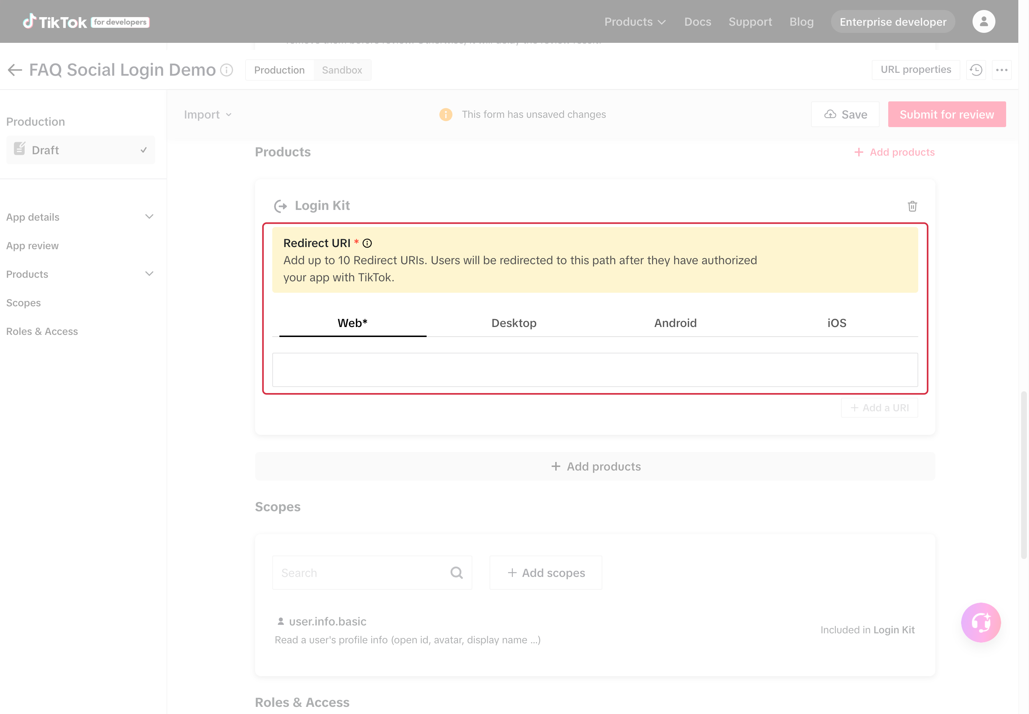Screen dimensions: 1029x714
Task: Click the Redirect URI info icon
Action: pos(367,243)
